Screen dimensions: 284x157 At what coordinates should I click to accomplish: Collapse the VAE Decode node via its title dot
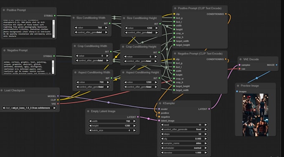[x=241, y=59]
